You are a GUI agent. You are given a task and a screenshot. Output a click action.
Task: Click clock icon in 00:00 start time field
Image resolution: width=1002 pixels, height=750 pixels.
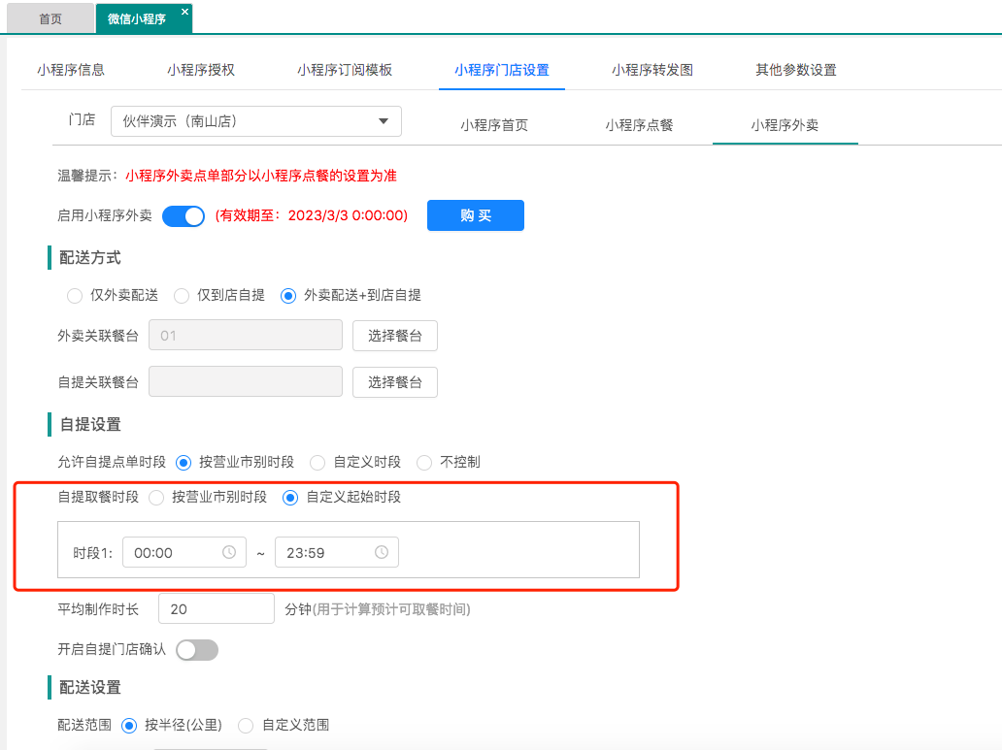(229, 552)
